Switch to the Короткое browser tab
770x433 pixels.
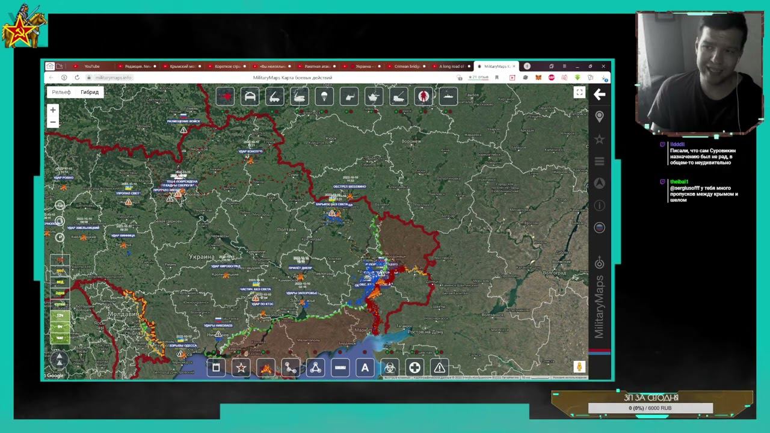[227, 66]
